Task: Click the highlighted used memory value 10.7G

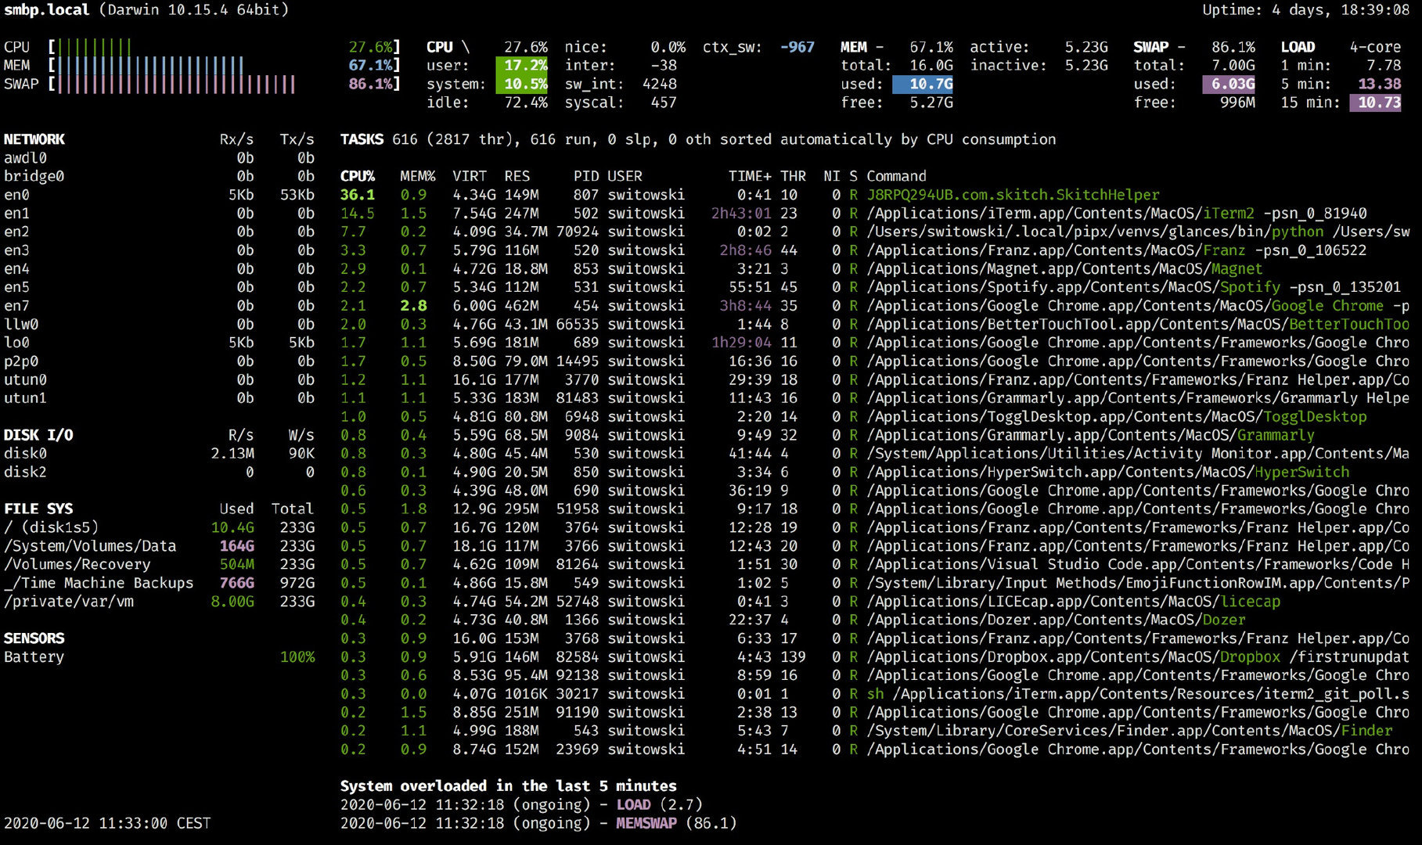Action: (x=922, y=84)
